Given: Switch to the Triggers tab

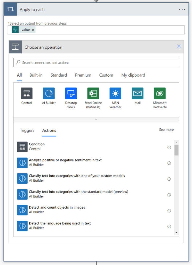Looking at the screenshot, I should 27,130.
